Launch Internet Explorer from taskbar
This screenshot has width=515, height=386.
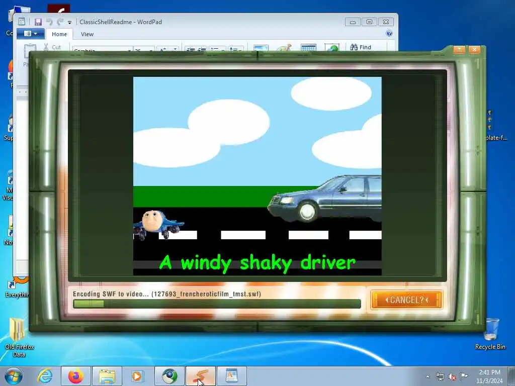coord(44,376)
